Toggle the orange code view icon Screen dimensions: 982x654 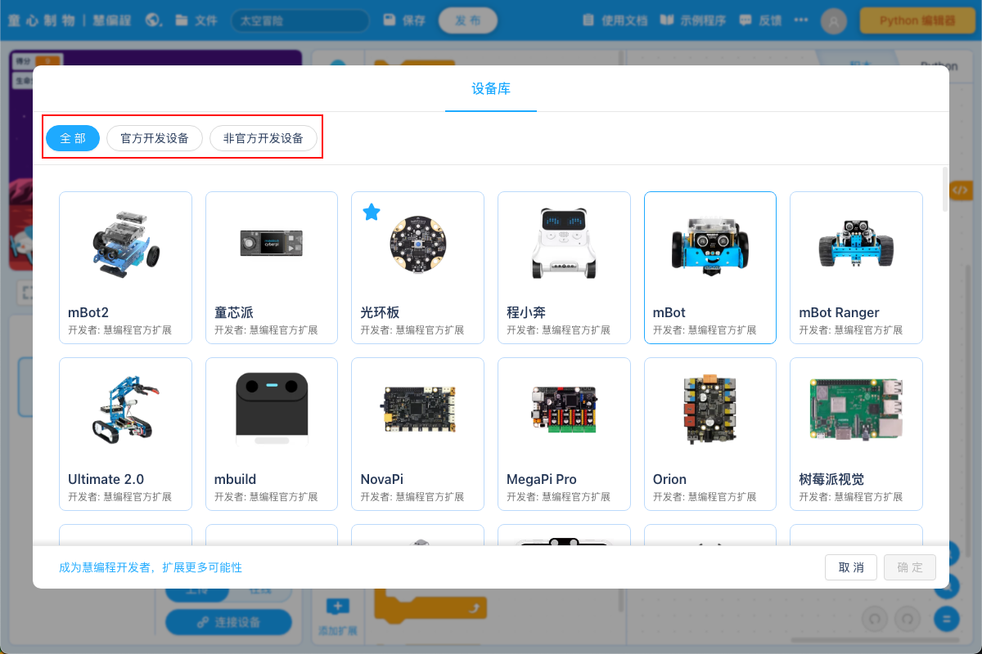[961, 190]
